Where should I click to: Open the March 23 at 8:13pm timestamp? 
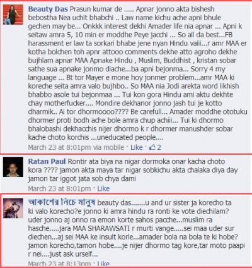click(x=59, y=264)
